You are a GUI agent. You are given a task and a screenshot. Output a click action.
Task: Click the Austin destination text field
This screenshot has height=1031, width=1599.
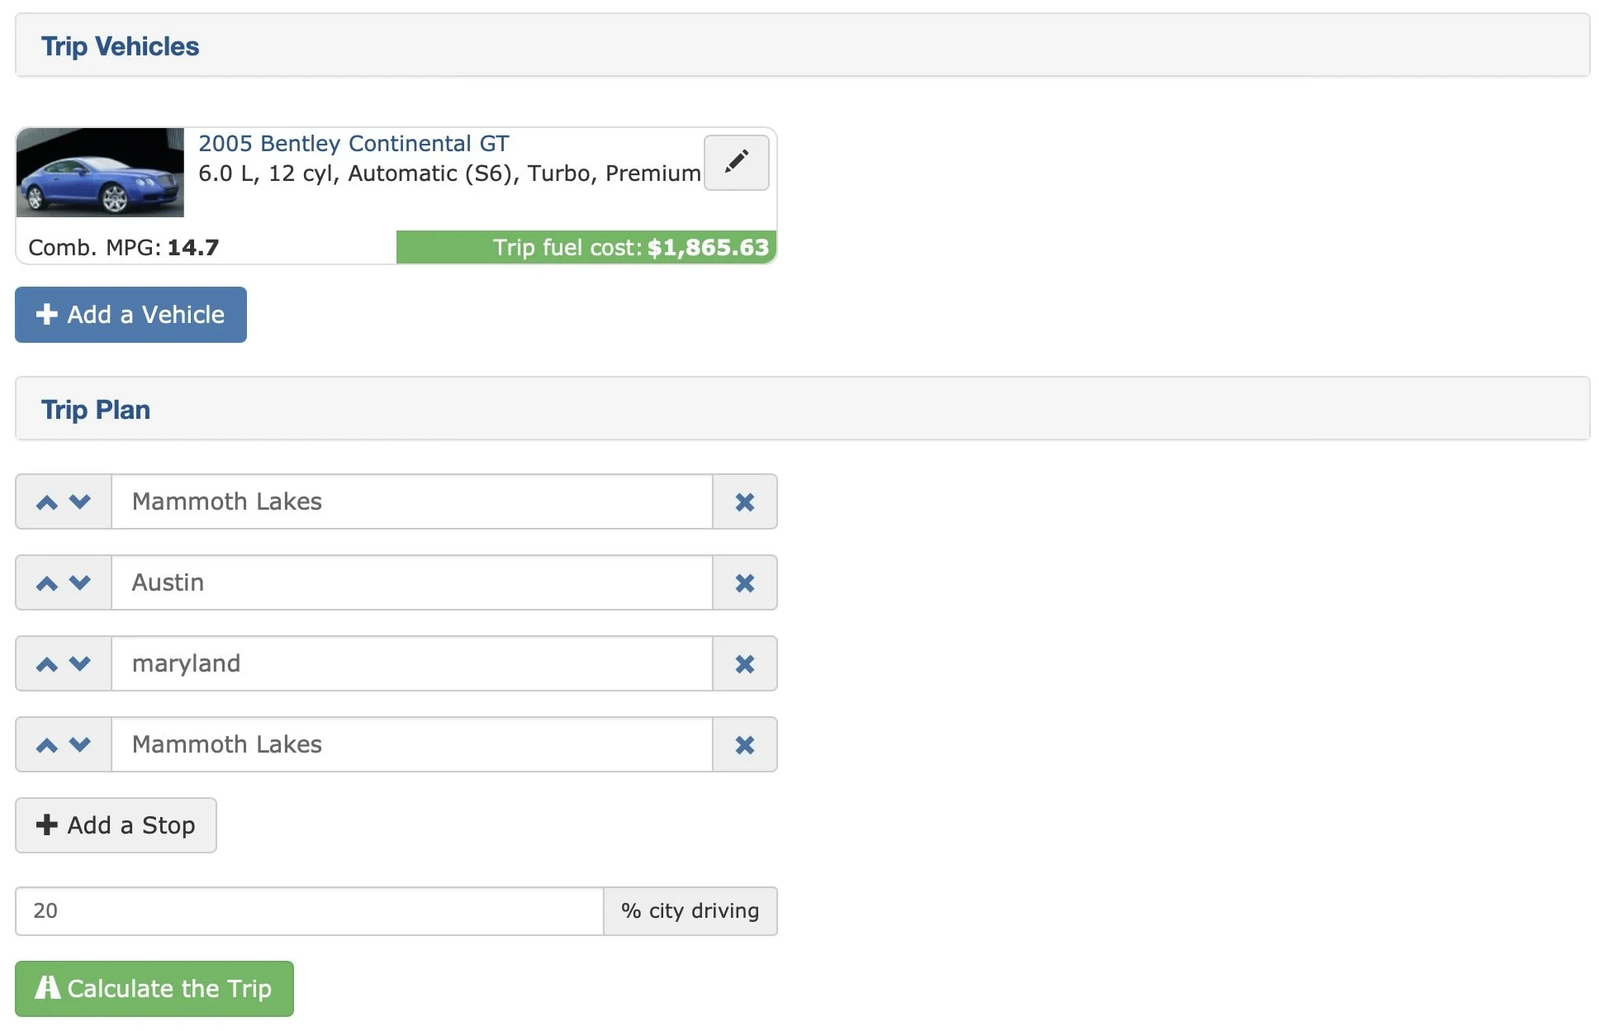pos(411,582)
